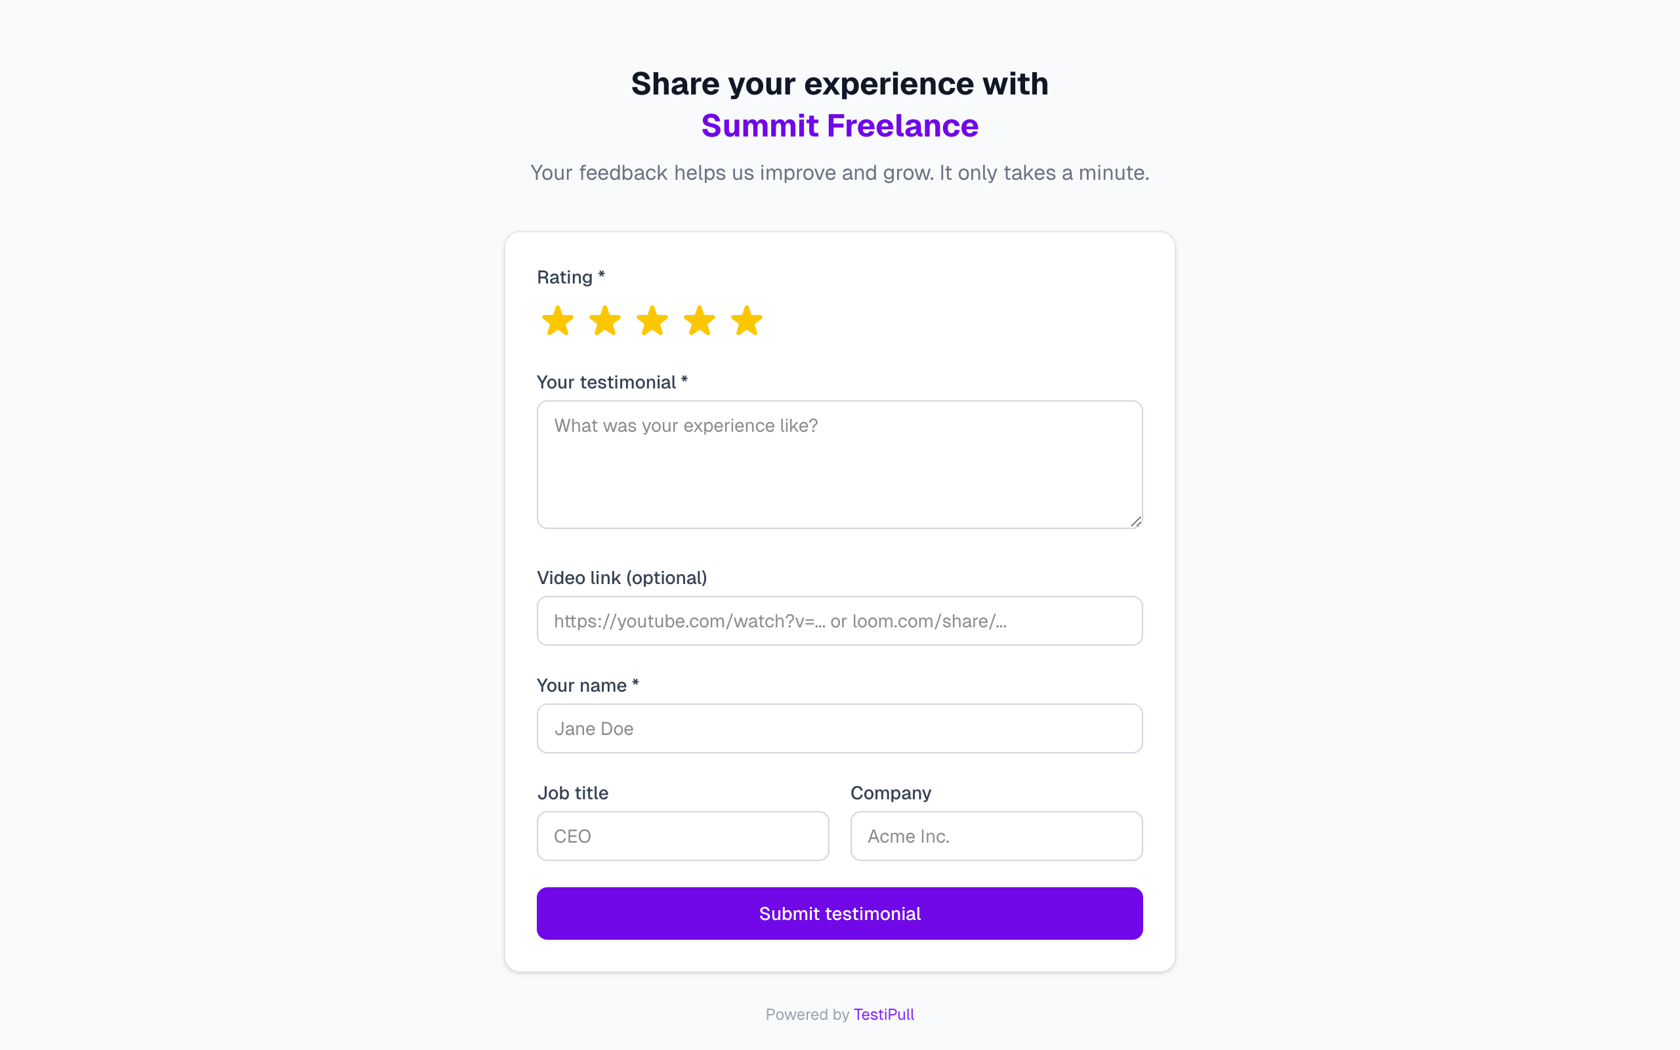Give a five star rating
1680x1050 pixels.
(746, 321)
